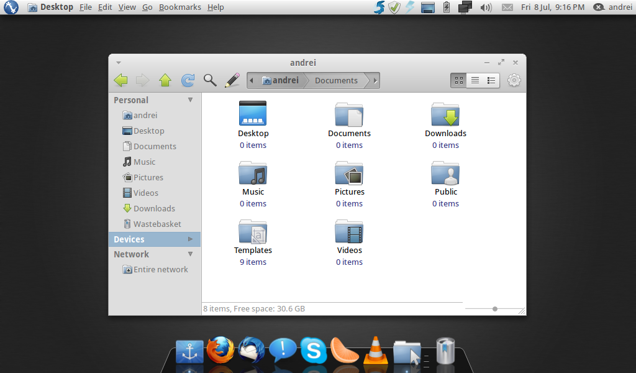636x373 pixels.
Task: Select the Downloads folder icon in file pane
Action: [x=445, y=114]
